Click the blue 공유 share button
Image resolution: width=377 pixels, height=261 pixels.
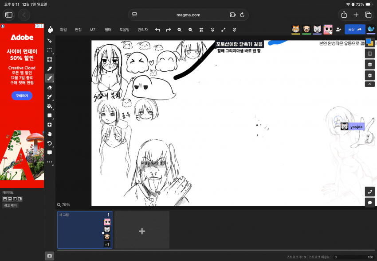pyautogui.click(x=354, y=30)
